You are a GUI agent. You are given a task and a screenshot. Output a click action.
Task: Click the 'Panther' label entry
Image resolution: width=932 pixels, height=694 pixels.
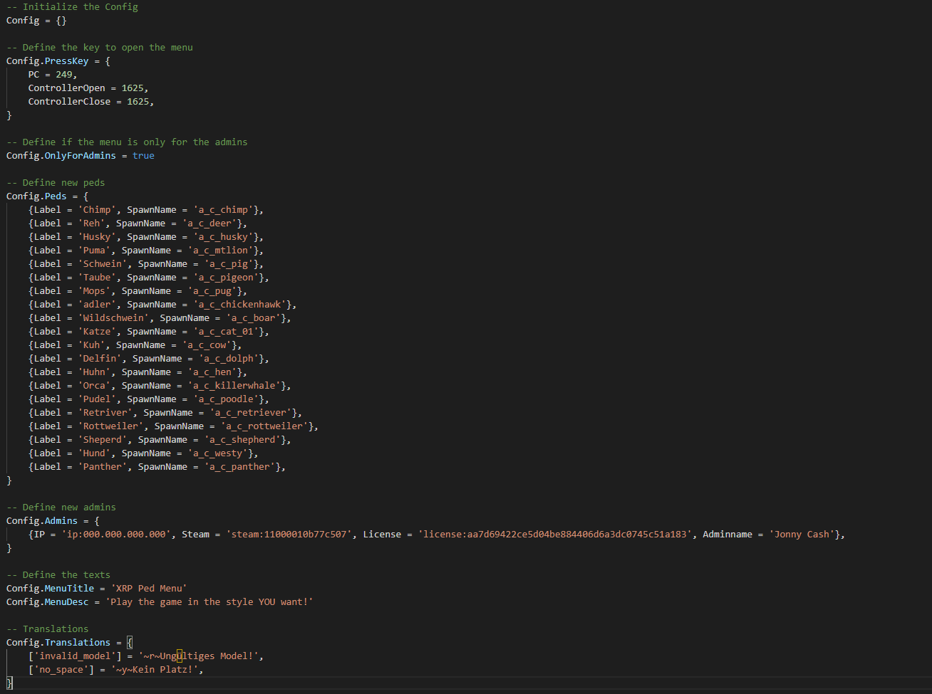tap(103, 466)
